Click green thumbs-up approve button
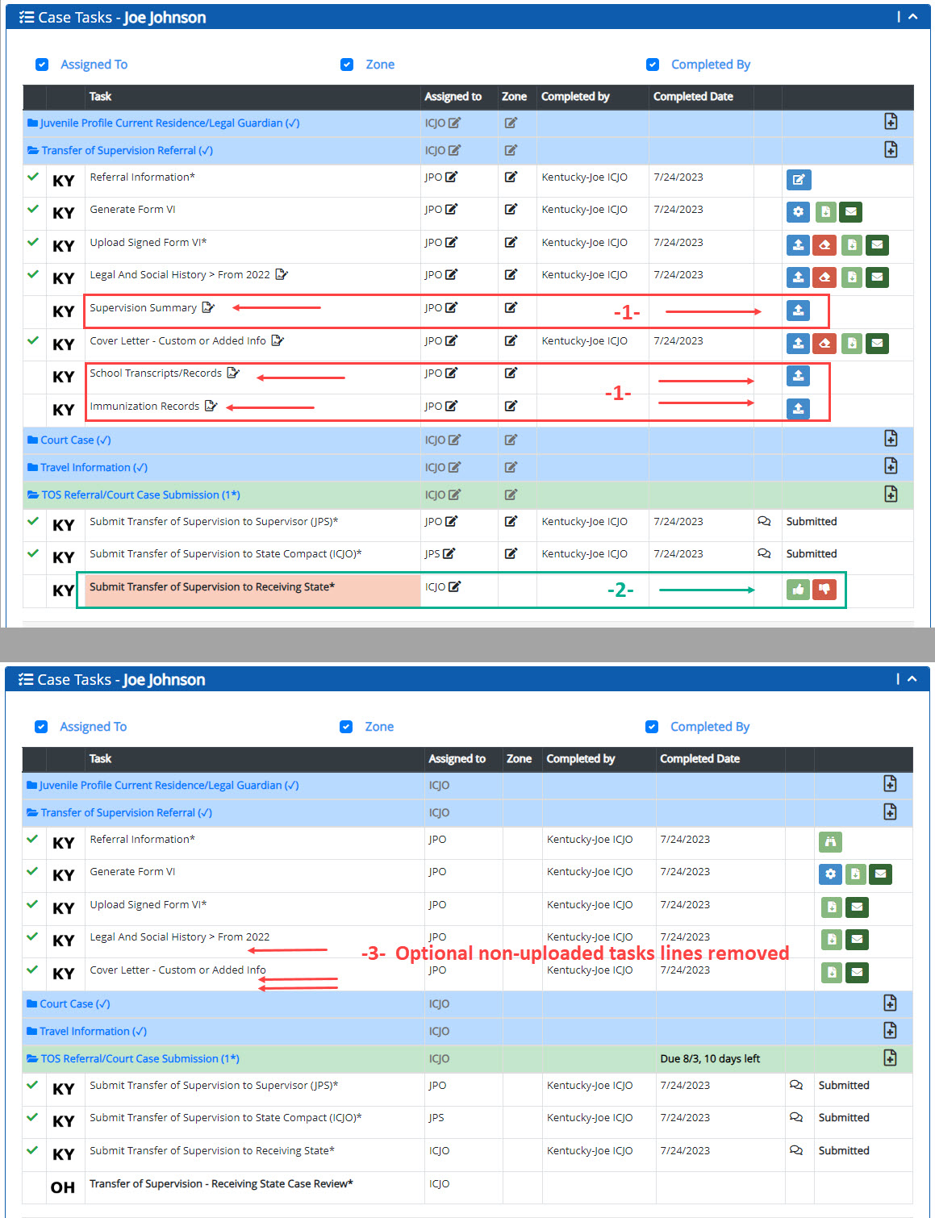This screenshot has height=1218, width=935. (799, 590)
